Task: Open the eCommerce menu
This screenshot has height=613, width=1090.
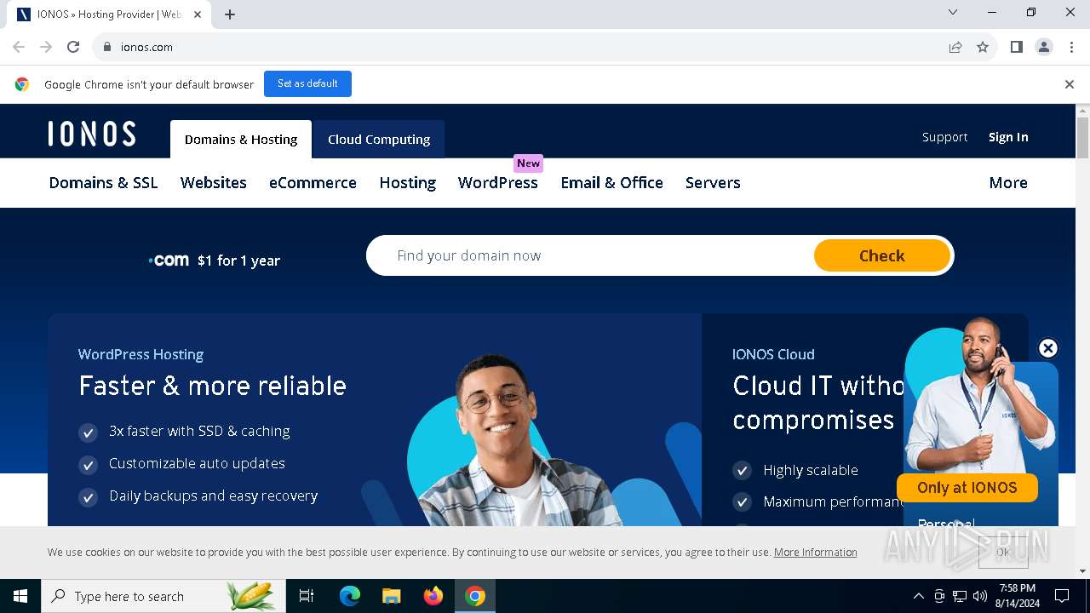Action: click(x=313, y=182)
